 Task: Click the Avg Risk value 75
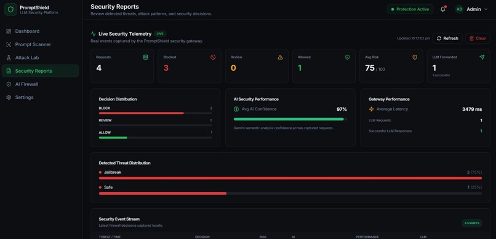click(370, 68)
